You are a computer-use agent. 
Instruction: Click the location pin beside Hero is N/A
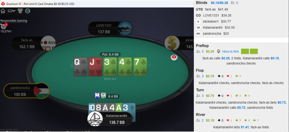pyautogui.click(x=218, y=51)
